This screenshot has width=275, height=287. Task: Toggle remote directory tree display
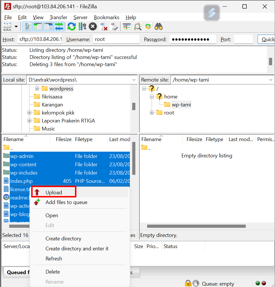tap(49, 27)
